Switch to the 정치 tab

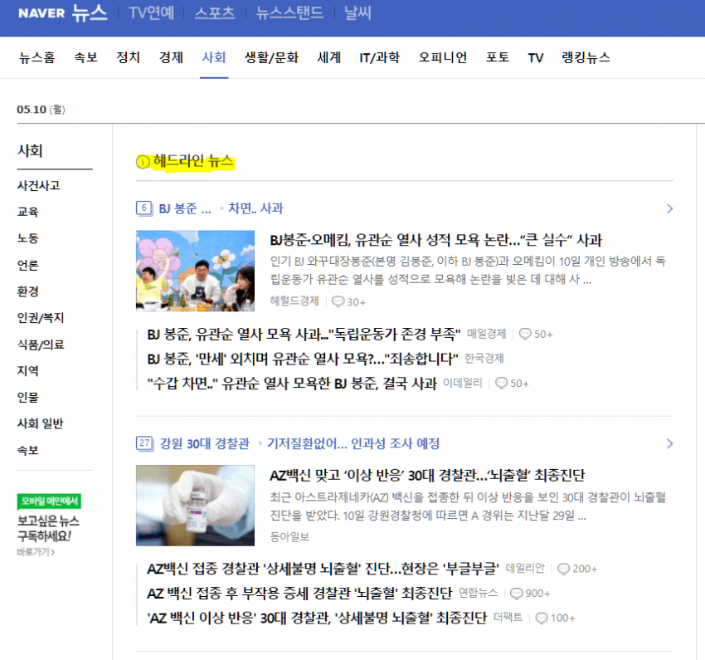click(x=128, y=57)
